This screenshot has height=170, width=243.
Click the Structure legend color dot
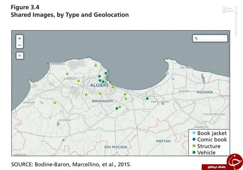[x=194, y=146]
